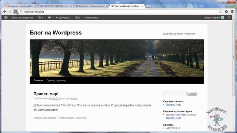The image size is (237, 133).
Task: Open a new browser tab
Action: [x=148, y=6]
